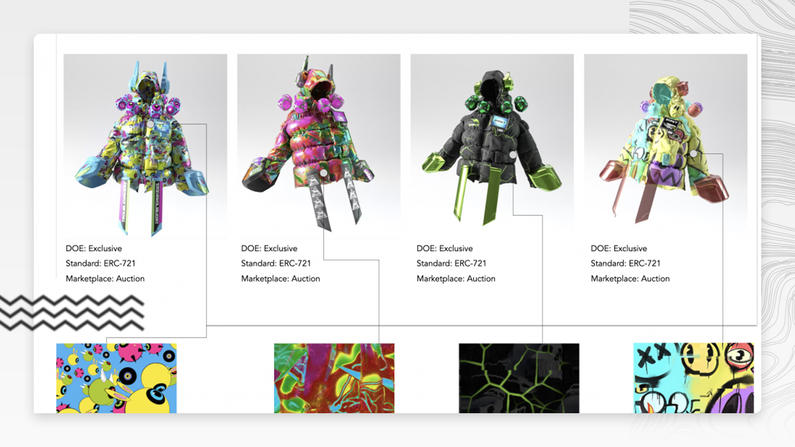795x447 pixels.
Task: Click 'Marketplace: Auction' under the blue-yellow jacket
Action: [105, 279]
